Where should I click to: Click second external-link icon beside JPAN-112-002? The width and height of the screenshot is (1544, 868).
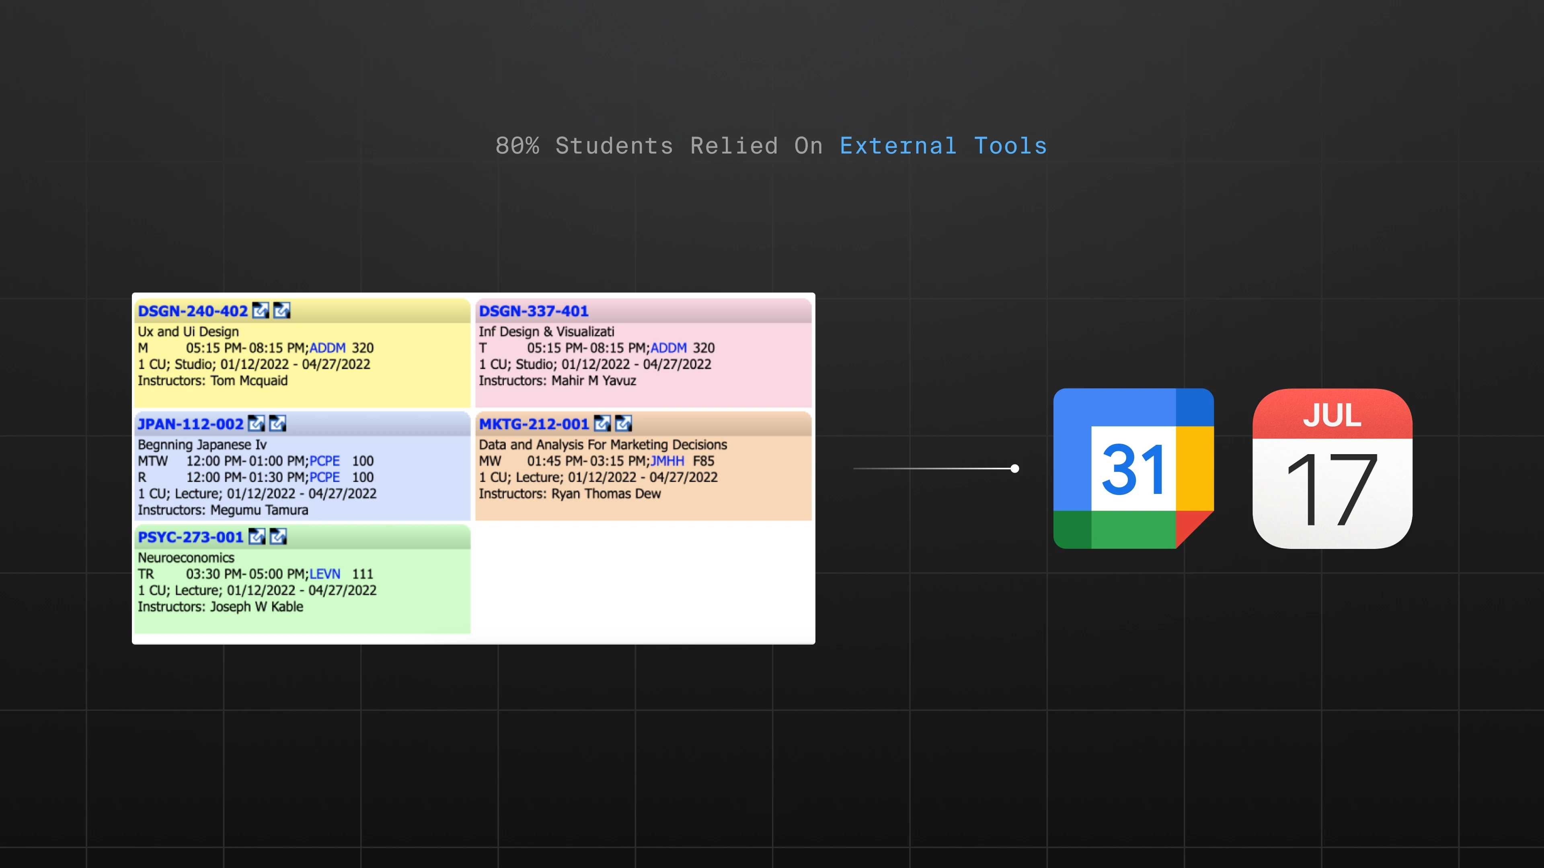(x=277, y=424)
